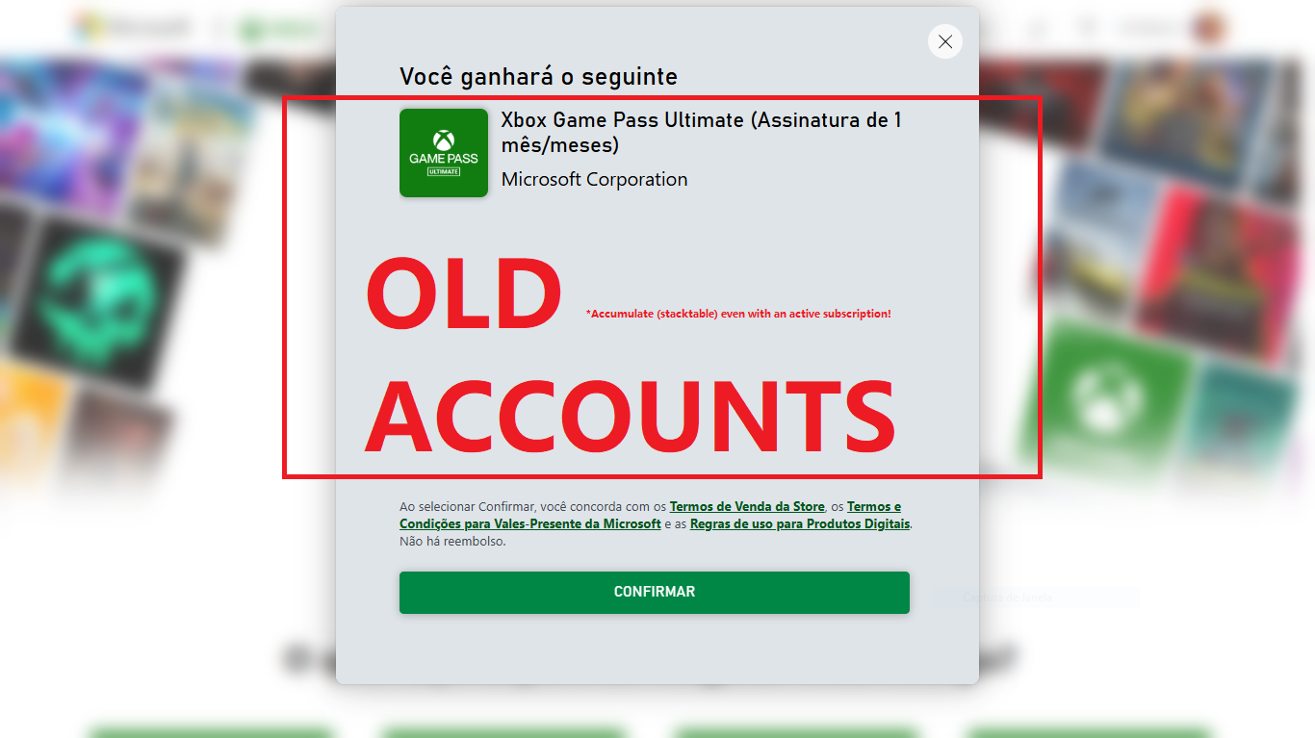Click the Game Pass Ultimate green logo
The image size is (1315, 738).
click(444, 153)
